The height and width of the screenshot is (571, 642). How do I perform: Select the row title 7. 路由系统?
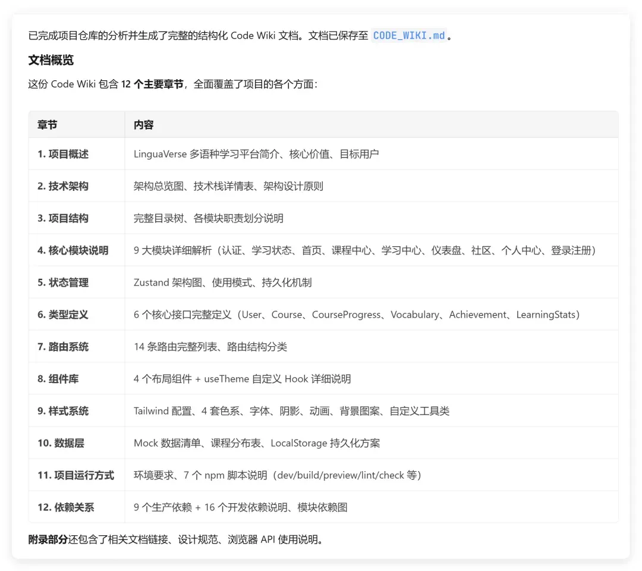pyautogui.click(x=63, y=347)
